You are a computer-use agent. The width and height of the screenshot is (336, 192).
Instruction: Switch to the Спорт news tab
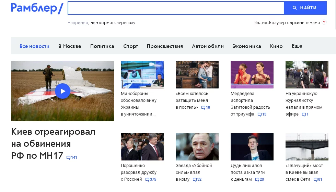130,46
